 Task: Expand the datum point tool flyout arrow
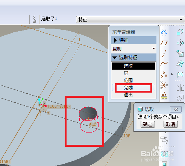172,75
